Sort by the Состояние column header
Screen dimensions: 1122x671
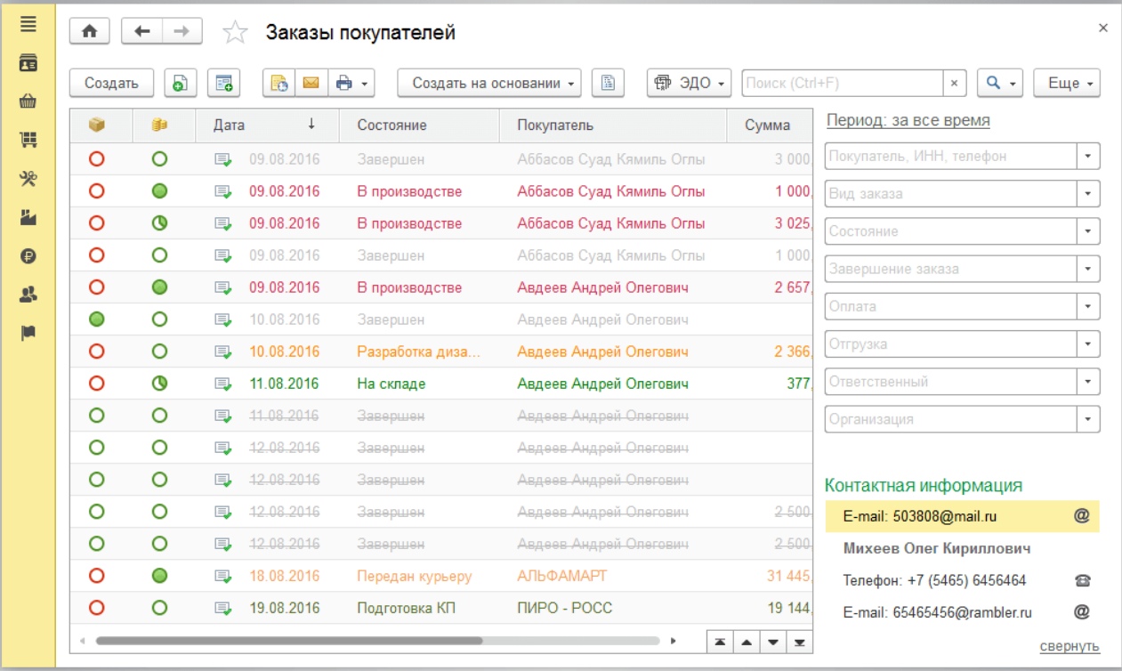[x=419, y=125]
